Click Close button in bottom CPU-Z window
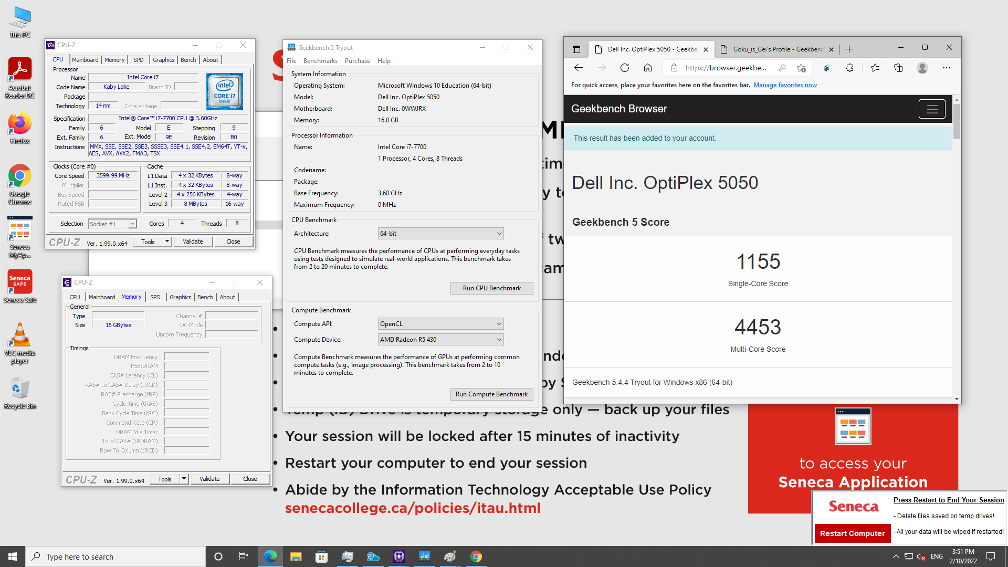Viewport: 1008px width, 567px height. [250, 479]
